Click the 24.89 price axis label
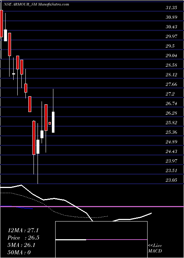 click(171, 142)
